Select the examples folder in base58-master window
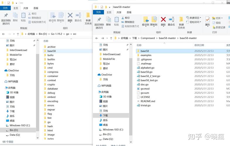Image resolution: width=230 pixels, height=146 pixels. tap(146, 55)
